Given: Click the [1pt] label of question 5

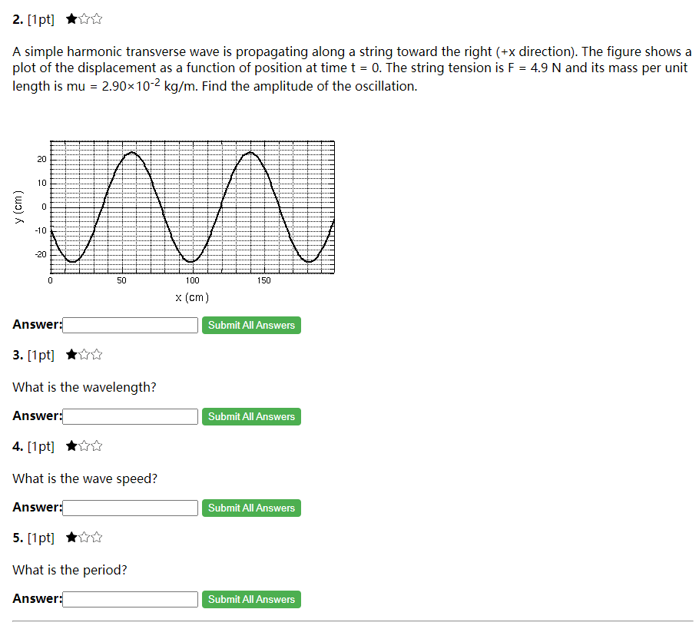Looking at the screenshot, I should [41, 538].
